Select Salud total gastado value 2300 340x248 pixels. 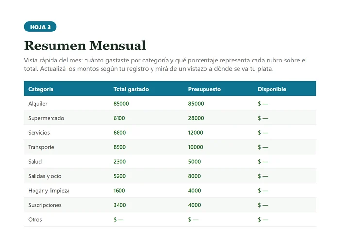click(119, 161)
